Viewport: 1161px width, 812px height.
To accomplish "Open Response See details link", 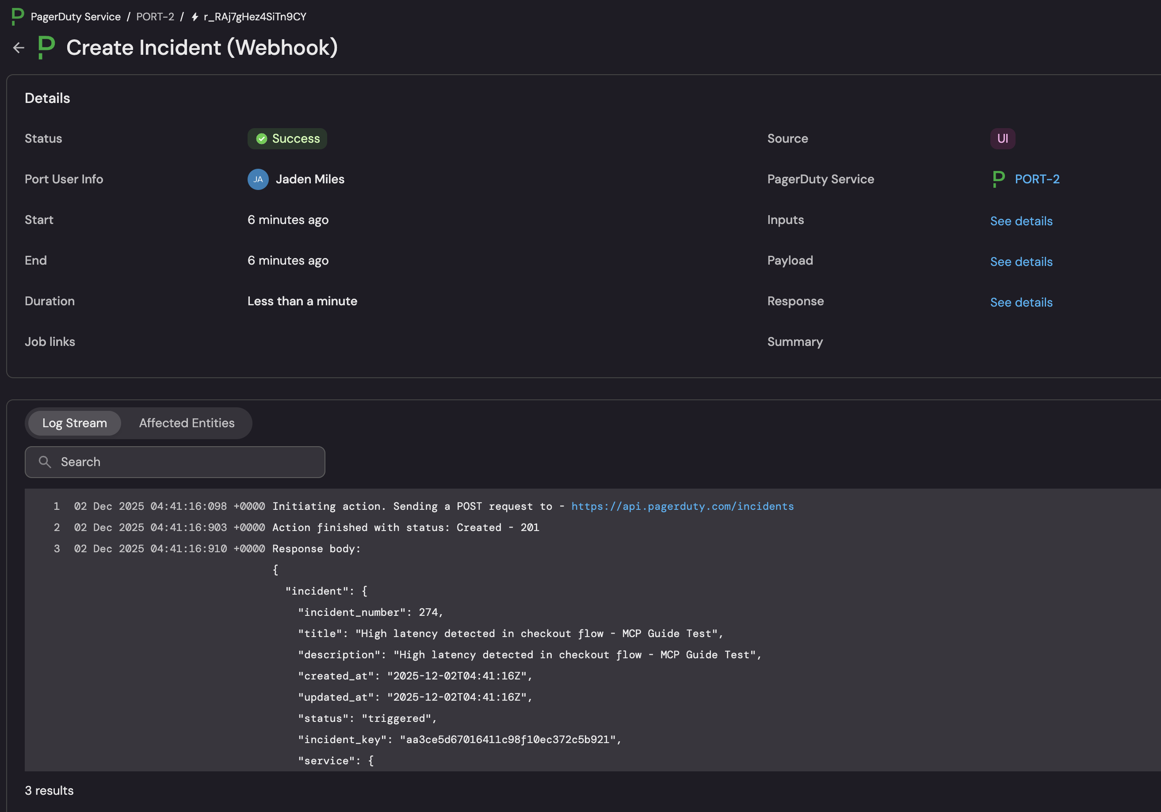I will pyautogui.click(x=1021, y=302).
